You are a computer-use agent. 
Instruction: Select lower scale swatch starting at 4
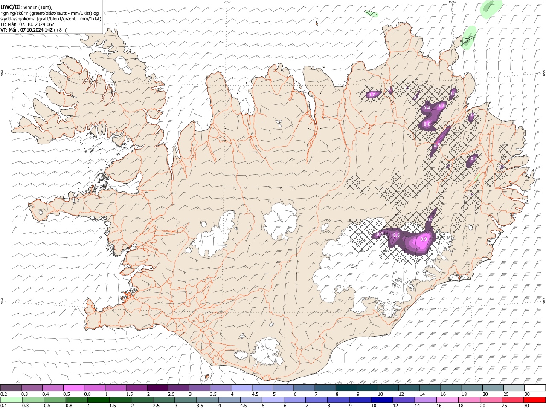(229, 400)
